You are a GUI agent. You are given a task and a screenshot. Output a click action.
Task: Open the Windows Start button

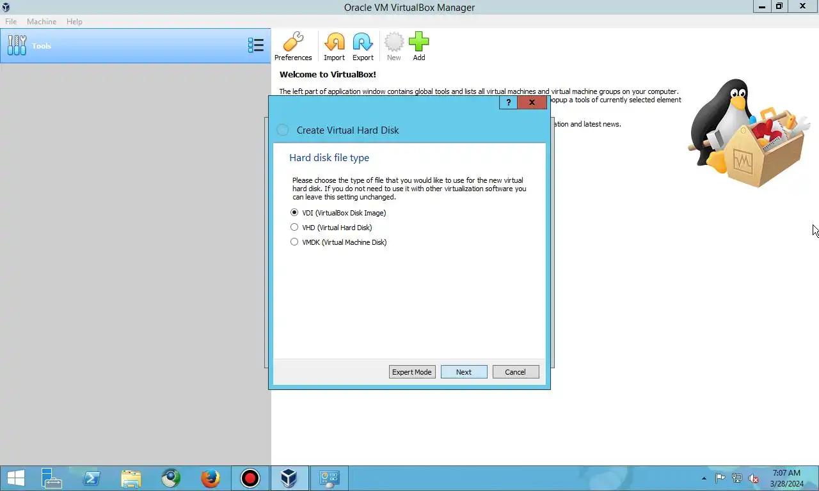(15, 478)
